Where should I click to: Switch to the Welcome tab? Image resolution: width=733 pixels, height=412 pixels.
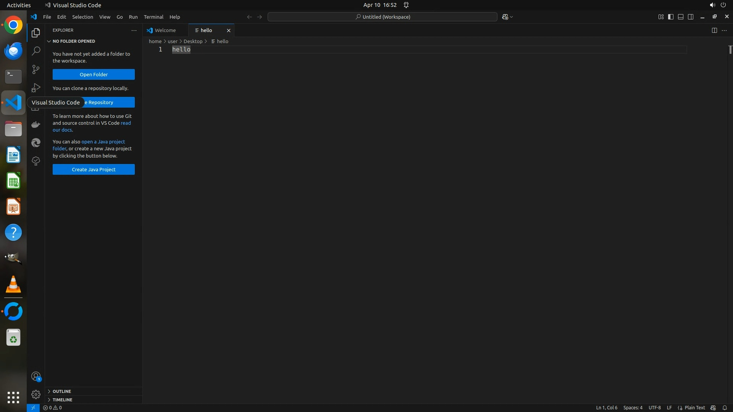(x=165, y=30)
